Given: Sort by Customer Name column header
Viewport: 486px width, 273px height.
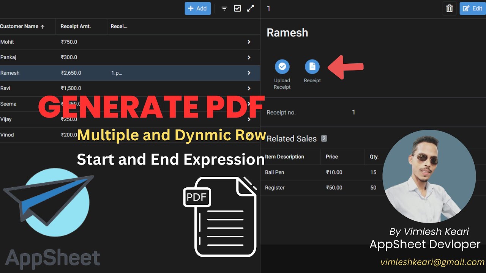Looking at the screenshot, I should [x=22, y=27].
